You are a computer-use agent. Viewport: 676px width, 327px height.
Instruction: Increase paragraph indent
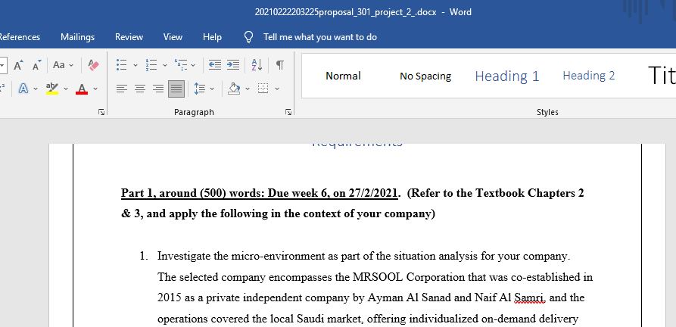pos(233,65)
